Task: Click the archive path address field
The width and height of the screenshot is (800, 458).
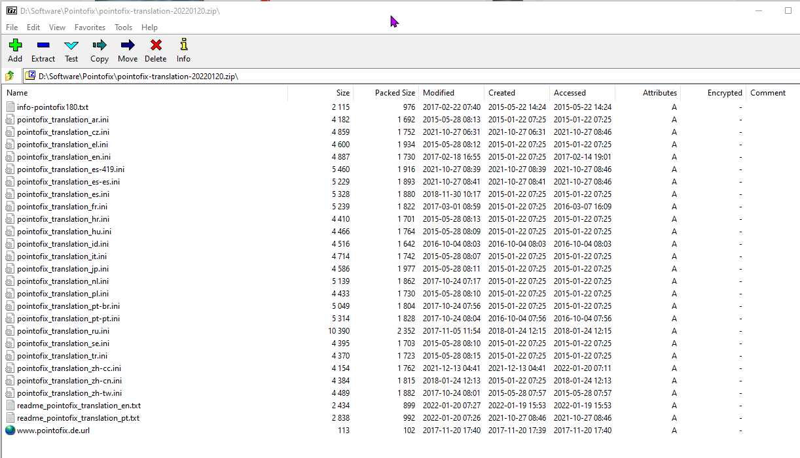Action: coord(411,76)
